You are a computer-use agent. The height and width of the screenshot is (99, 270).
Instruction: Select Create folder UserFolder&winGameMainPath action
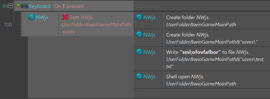tap(201, 21)
